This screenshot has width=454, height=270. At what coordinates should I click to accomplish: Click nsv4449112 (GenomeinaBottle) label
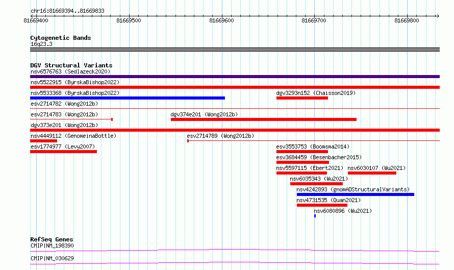[x=73, y=136]
